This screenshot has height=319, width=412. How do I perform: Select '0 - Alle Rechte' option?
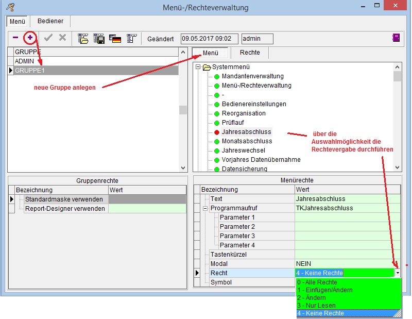[x=317, y=282]
